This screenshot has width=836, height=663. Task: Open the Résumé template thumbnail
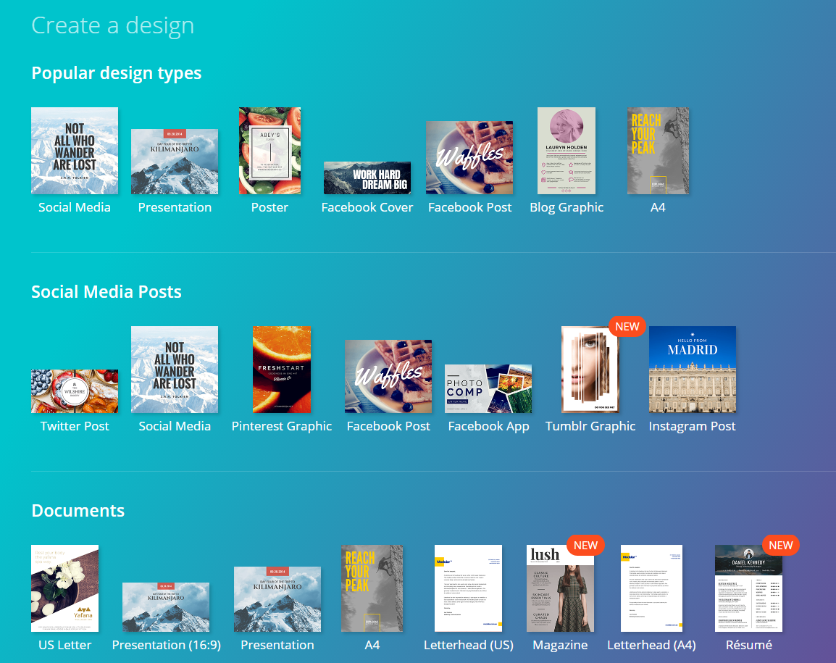coord(748,588)
